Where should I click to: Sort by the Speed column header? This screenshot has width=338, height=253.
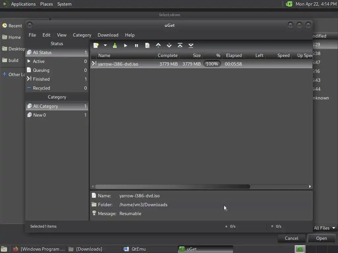tap(278, 55)
